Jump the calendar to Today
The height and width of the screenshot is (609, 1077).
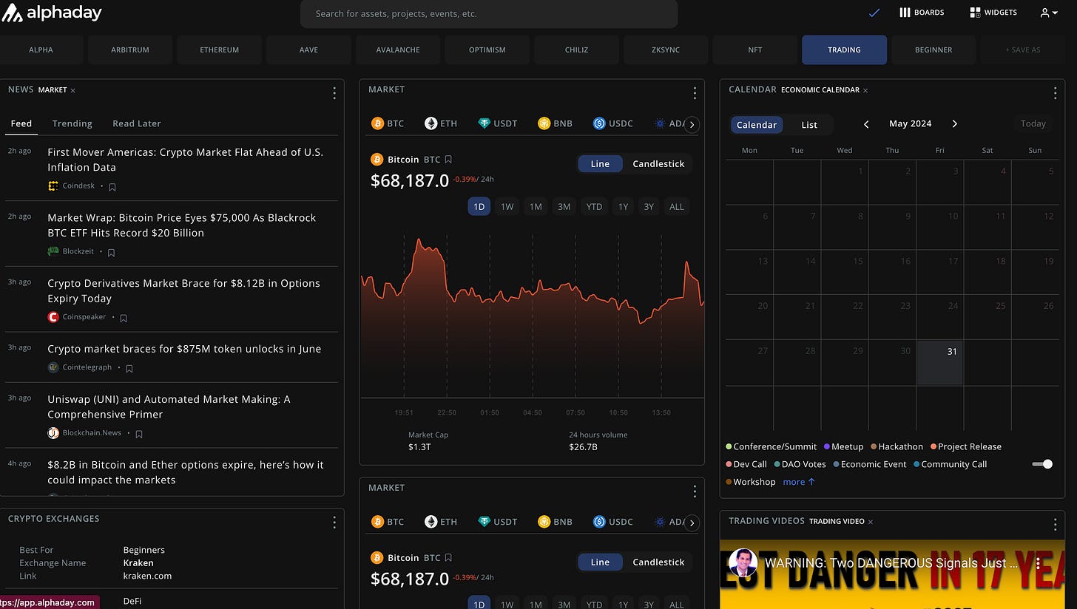1033,124
